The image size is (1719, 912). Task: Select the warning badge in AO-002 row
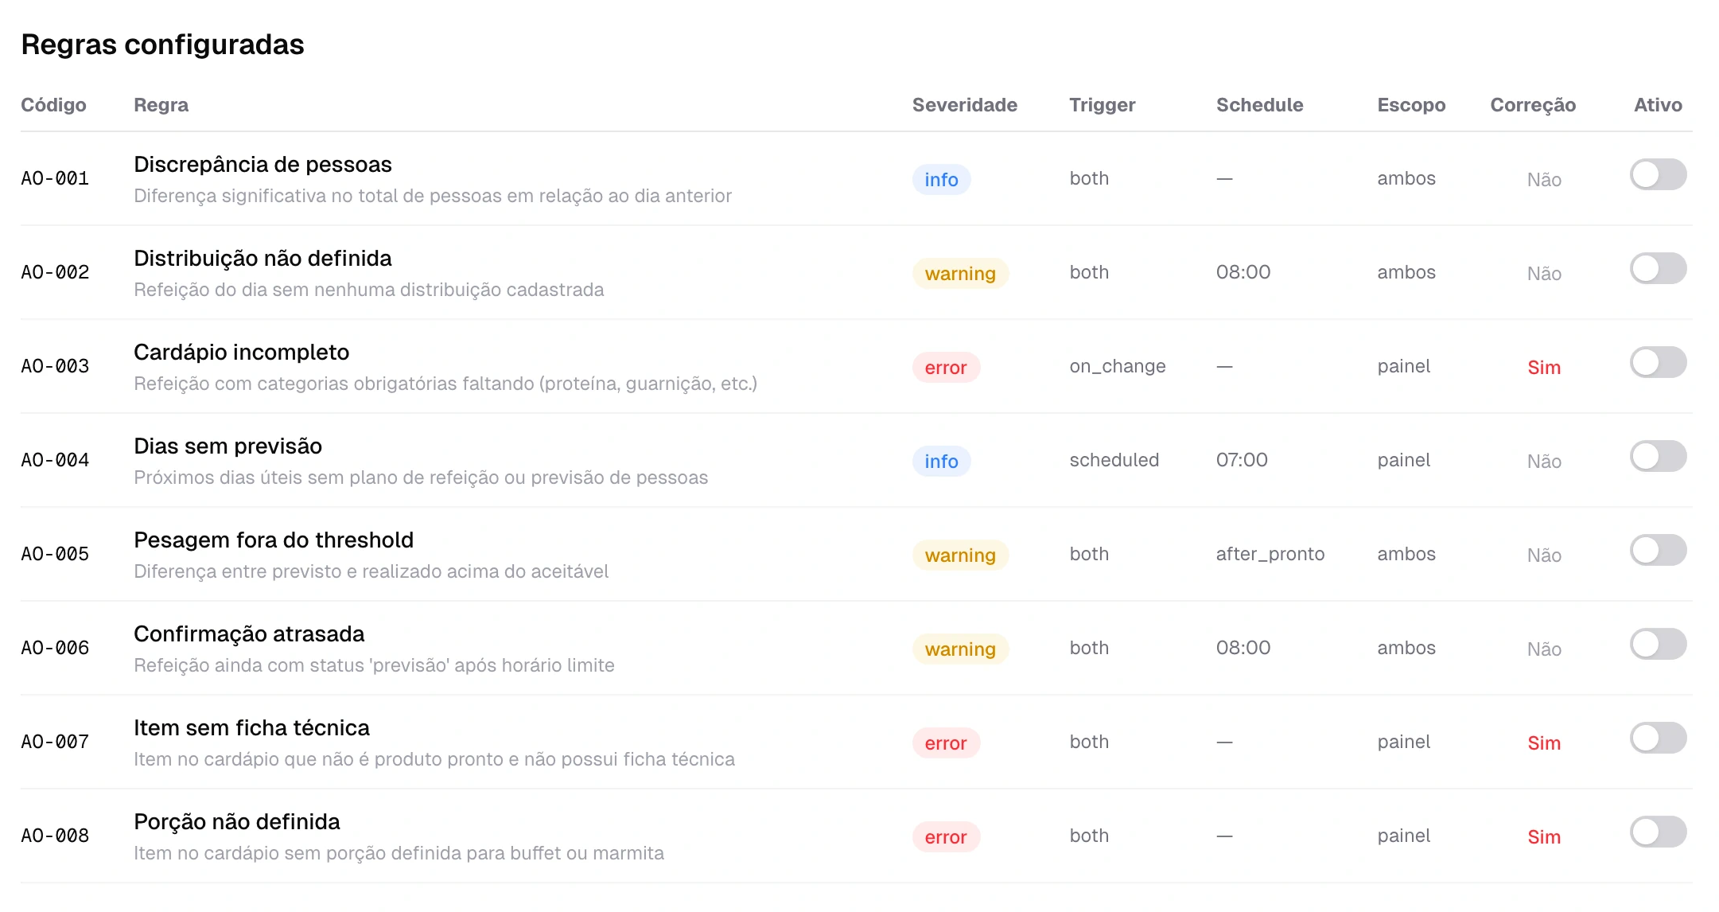[x=960, y=274]
